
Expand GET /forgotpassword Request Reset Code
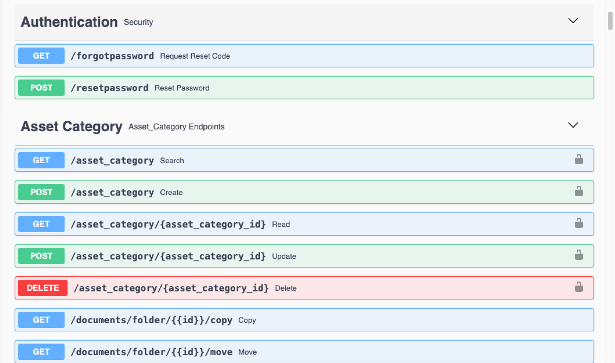(x=304, y=56)
